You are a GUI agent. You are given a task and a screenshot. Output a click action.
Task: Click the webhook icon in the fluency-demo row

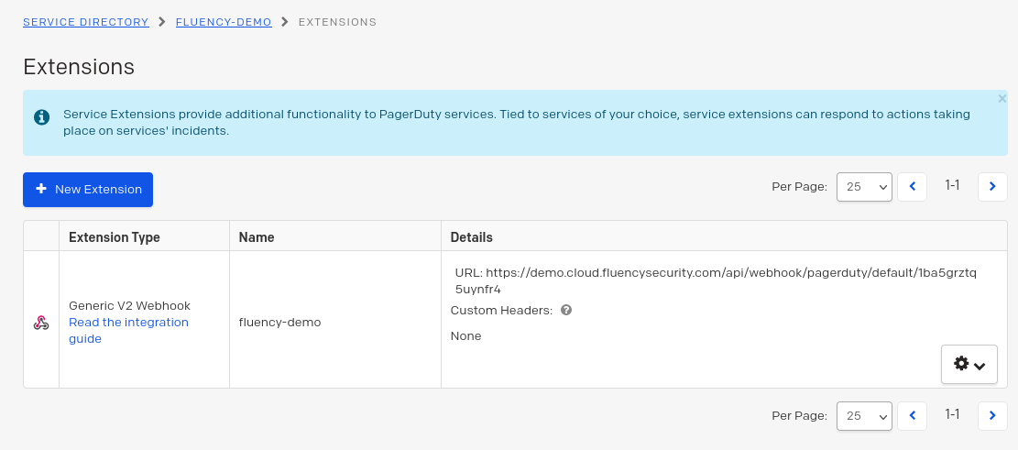tap(41, 323)
